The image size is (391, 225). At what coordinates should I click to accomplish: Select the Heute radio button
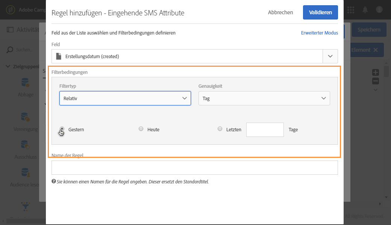click(x=141, y=129)
